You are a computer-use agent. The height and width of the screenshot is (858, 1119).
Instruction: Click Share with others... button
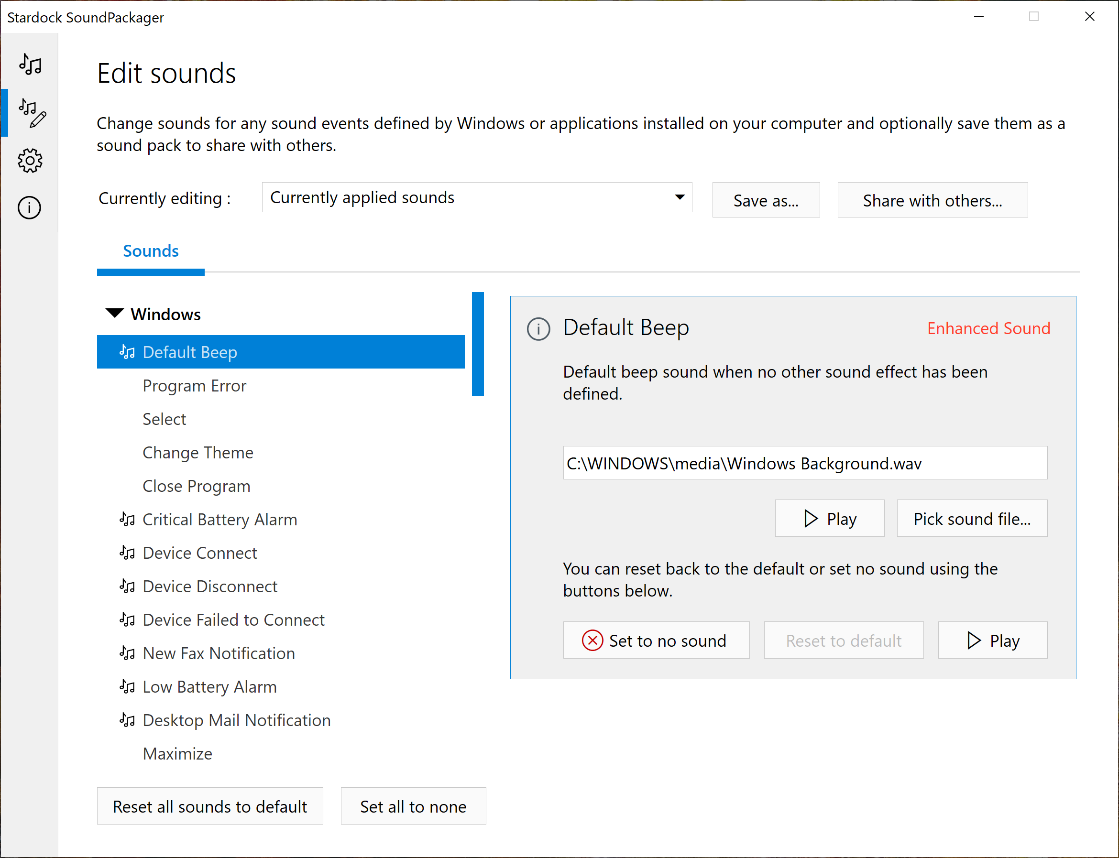(932, 200)
